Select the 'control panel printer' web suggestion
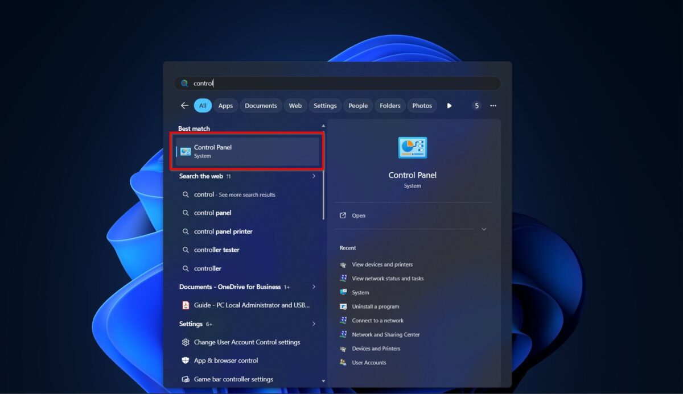The height and width of the screenshot is (394, 683). tap(223, 231)
